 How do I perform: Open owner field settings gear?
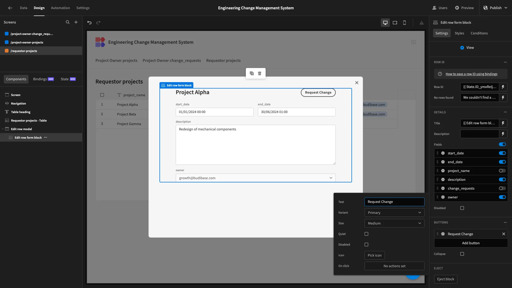pos(443,197)
